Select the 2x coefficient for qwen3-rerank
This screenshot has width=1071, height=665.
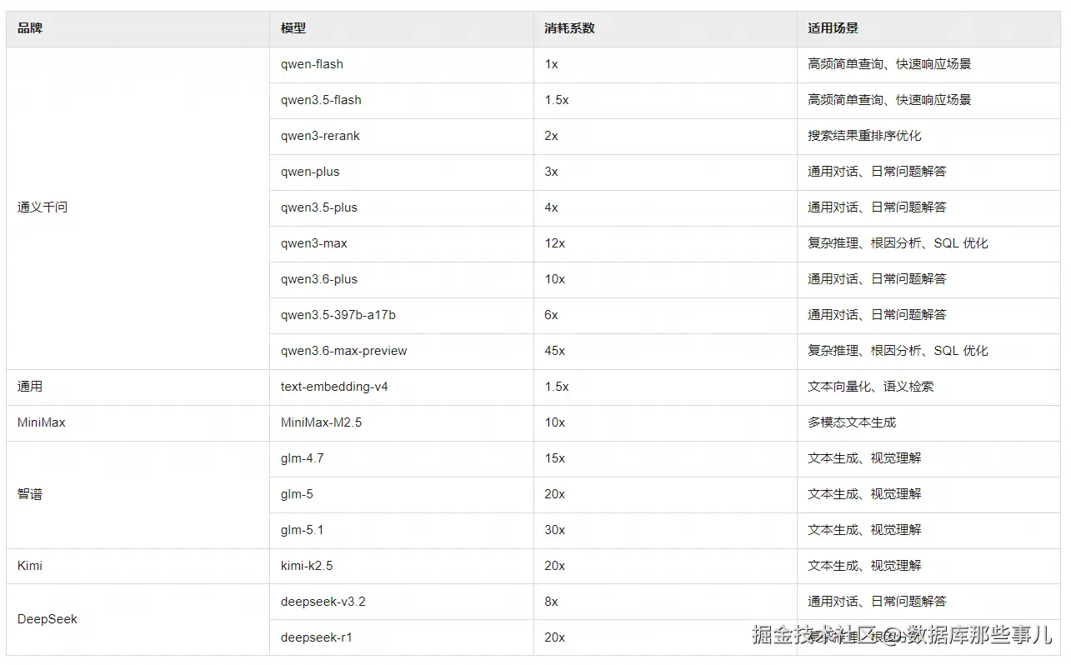click(551, 136)
